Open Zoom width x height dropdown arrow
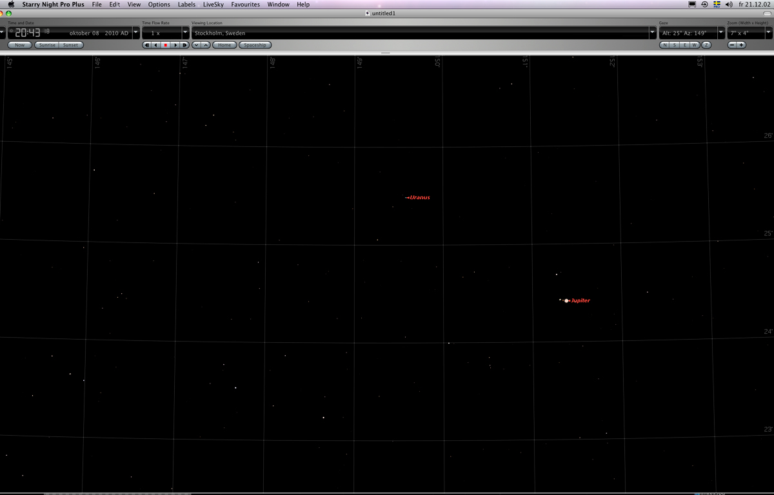Screen dimensions: 774x495 pos(768,32)
